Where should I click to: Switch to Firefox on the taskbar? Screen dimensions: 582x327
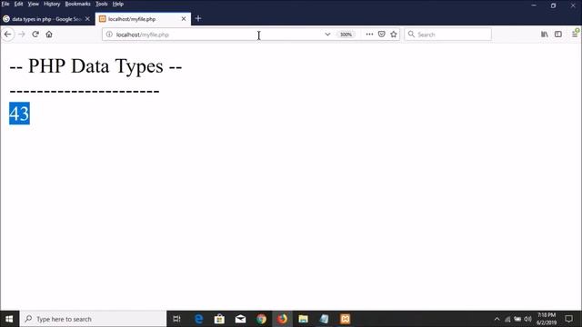[x=282, y=319]
